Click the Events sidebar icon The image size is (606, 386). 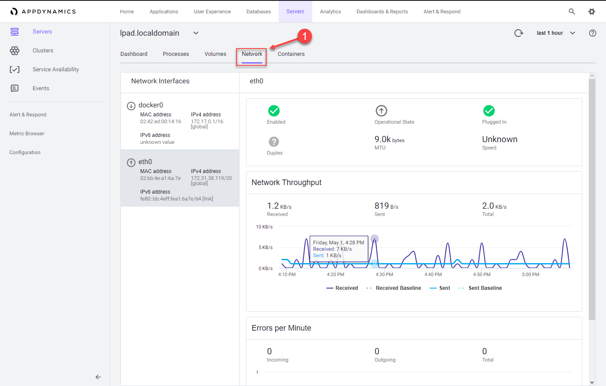[15, 88]
